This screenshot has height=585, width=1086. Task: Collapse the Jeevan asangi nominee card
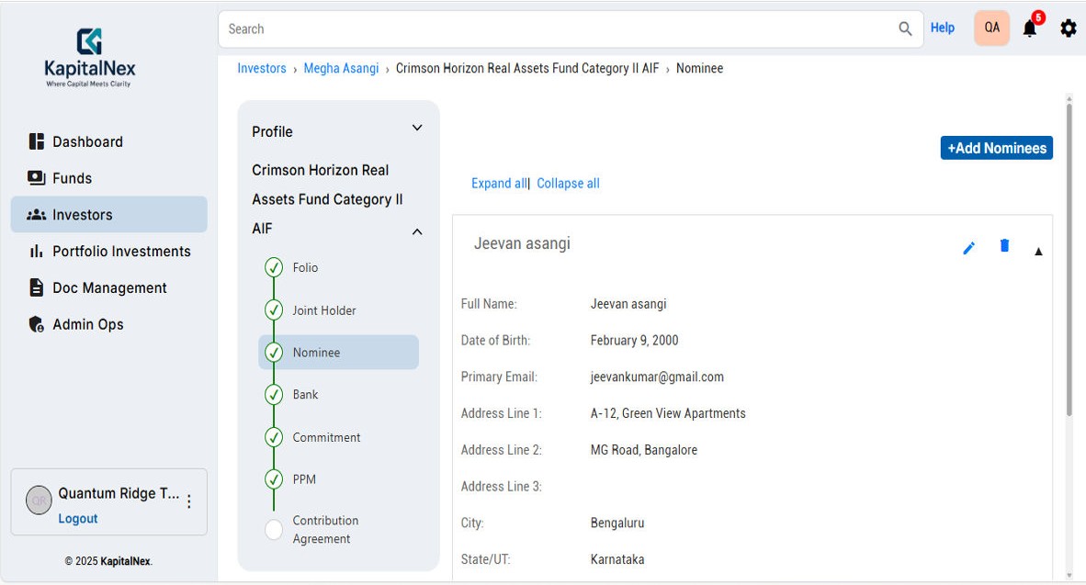1038,250
